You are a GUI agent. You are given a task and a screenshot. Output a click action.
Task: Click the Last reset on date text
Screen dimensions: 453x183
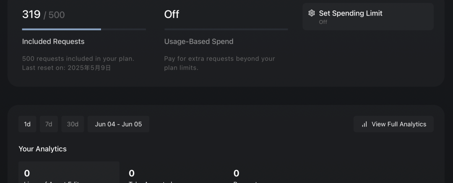pyautogui.click(x=66, y=68)
